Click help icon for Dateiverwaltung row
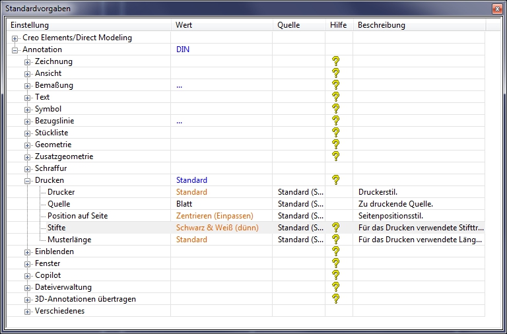 point(335,287)
